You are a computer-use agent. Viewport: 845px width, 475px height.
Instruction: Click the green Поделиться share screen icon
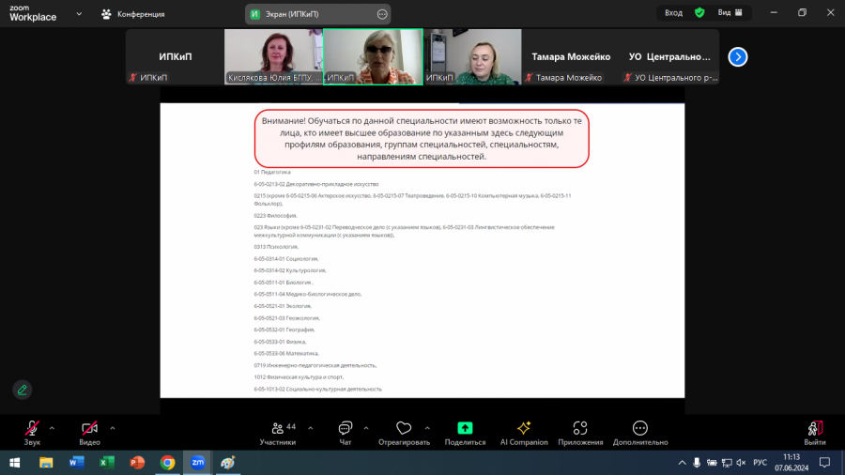465,428
